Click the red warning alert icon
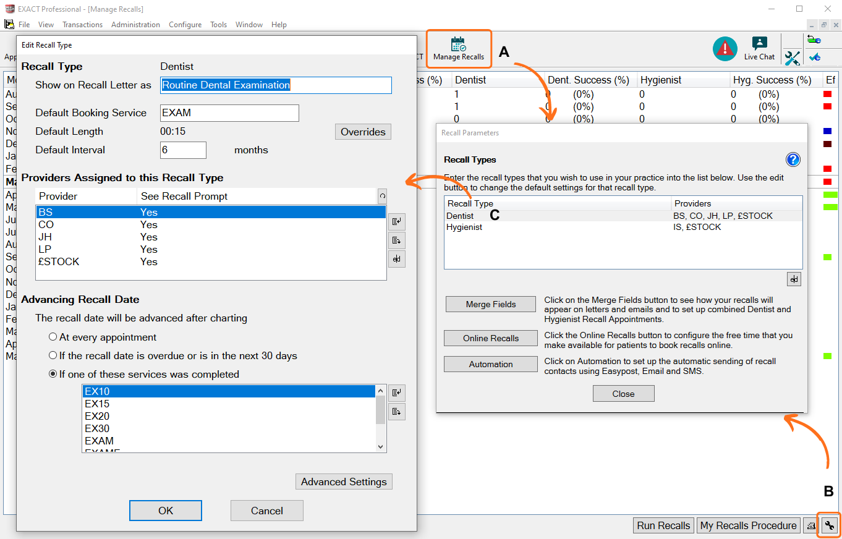 pos(725,49)
